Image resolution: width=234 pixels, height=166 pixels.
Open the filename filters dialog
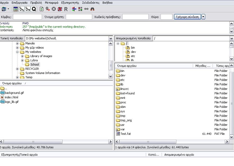point(74,9)
